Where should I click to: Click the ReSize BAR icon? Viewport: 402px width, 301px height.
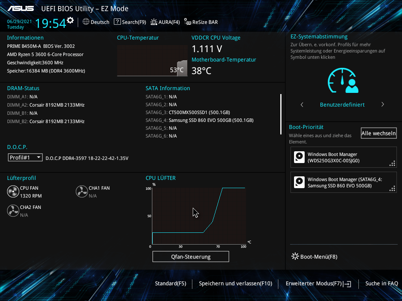tap(187, 22)
